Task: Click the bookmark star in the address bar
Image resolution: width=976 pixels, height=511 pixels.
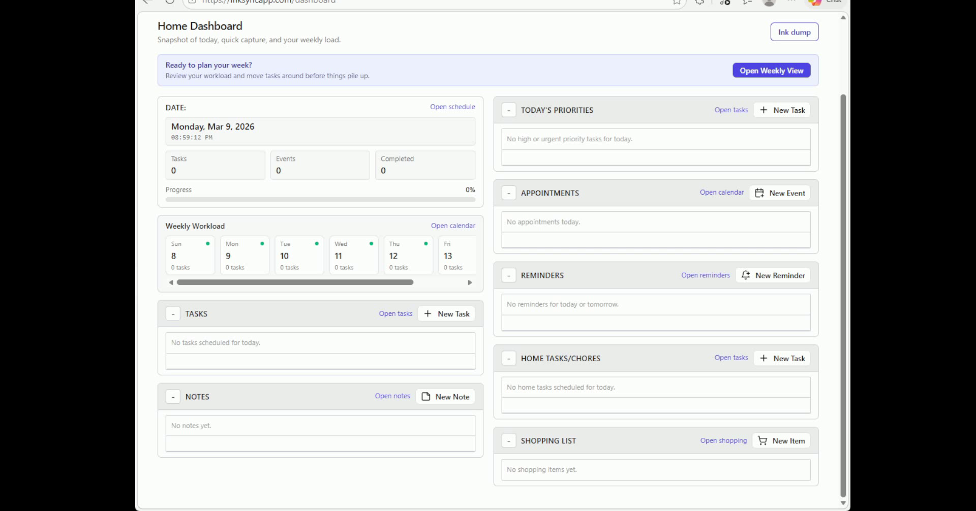Action: click(x=676, y=2)
